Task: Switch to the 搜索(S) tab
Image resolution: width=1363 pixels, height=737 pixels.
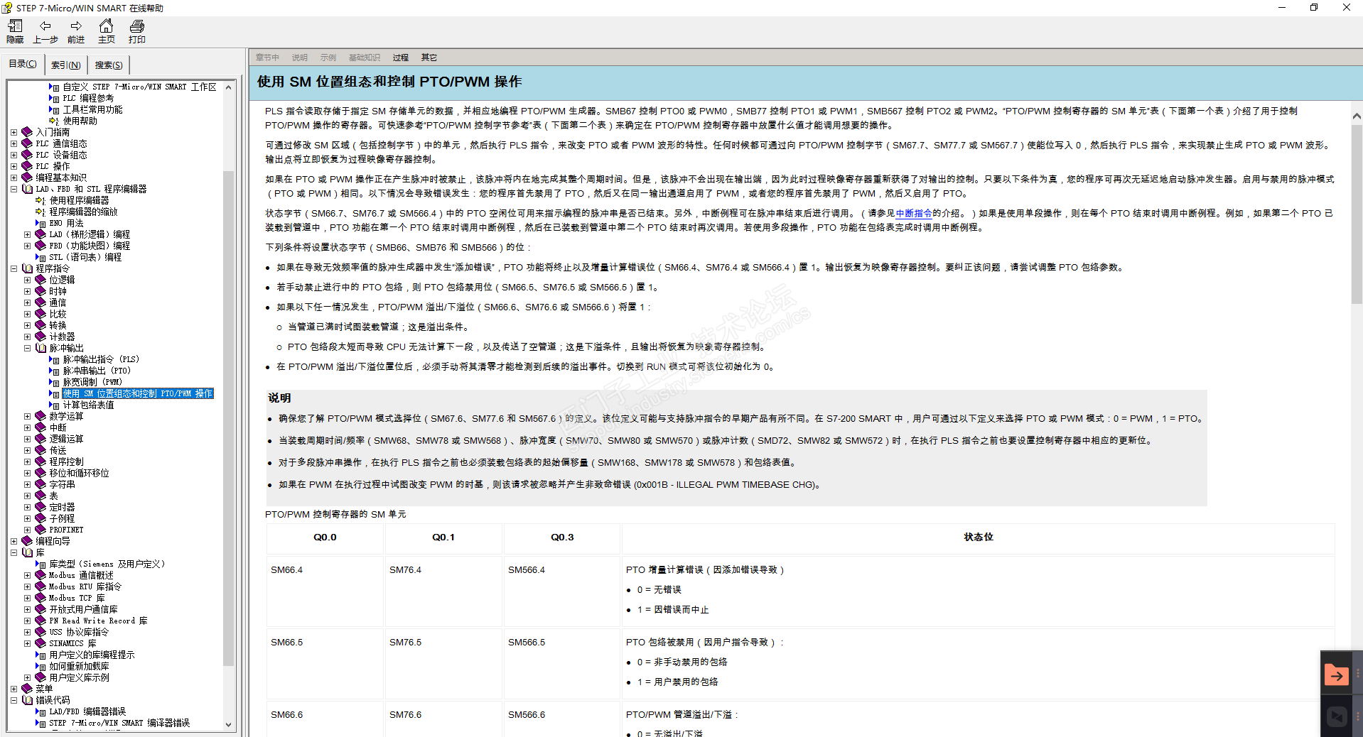Action: [x=109, y=65]
